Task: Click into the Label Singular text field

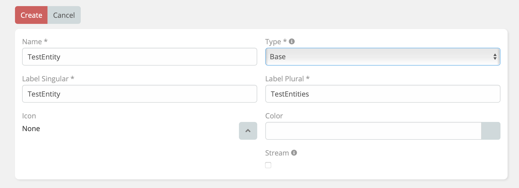Action: tap(139, 94)
